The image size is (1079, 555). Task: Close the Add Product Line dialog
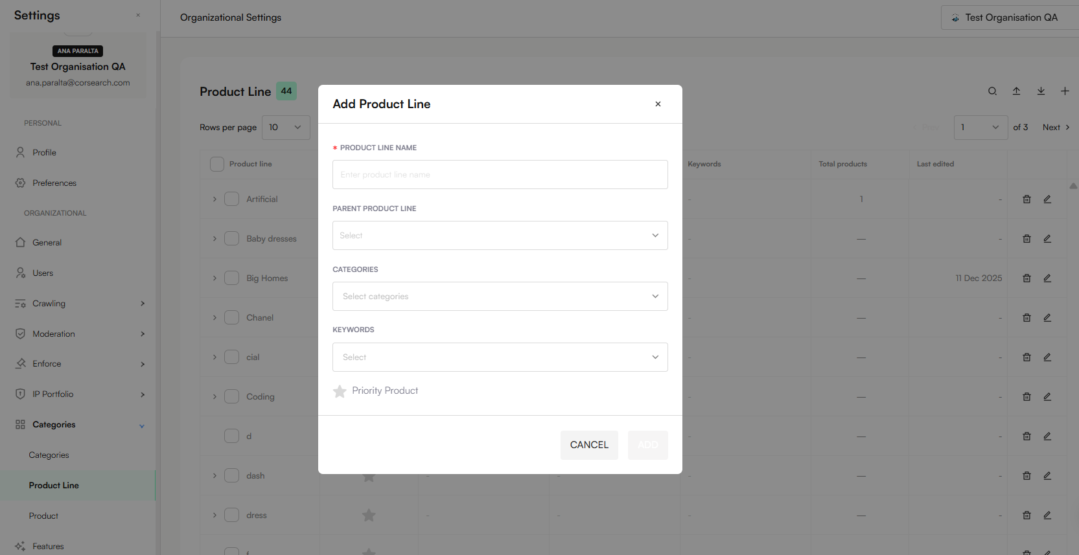658,104
